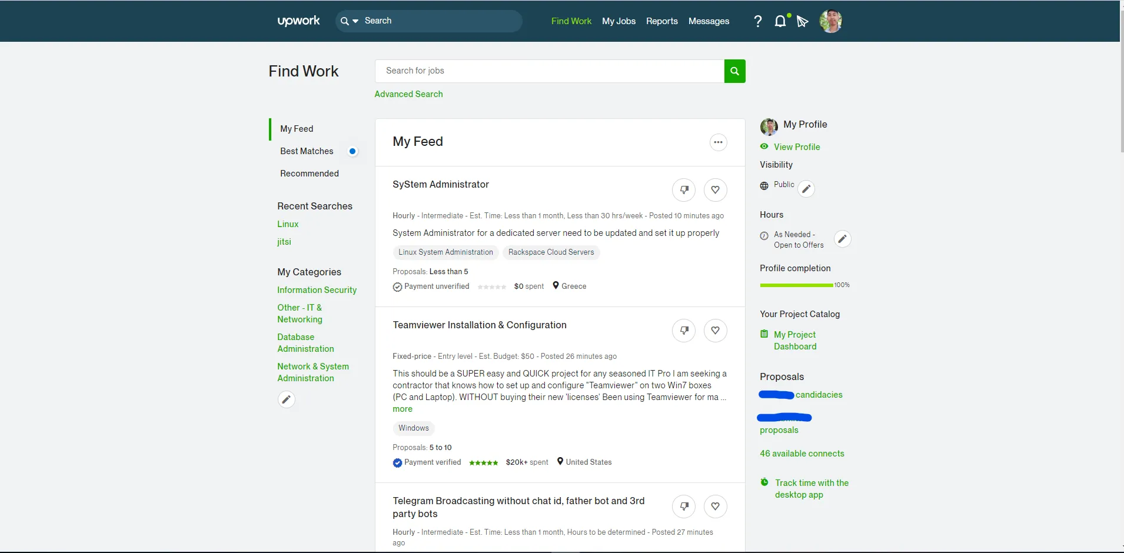The image size is (1124, 553).
Task: Click 46 available connects link
Action: tap(802, 454)
